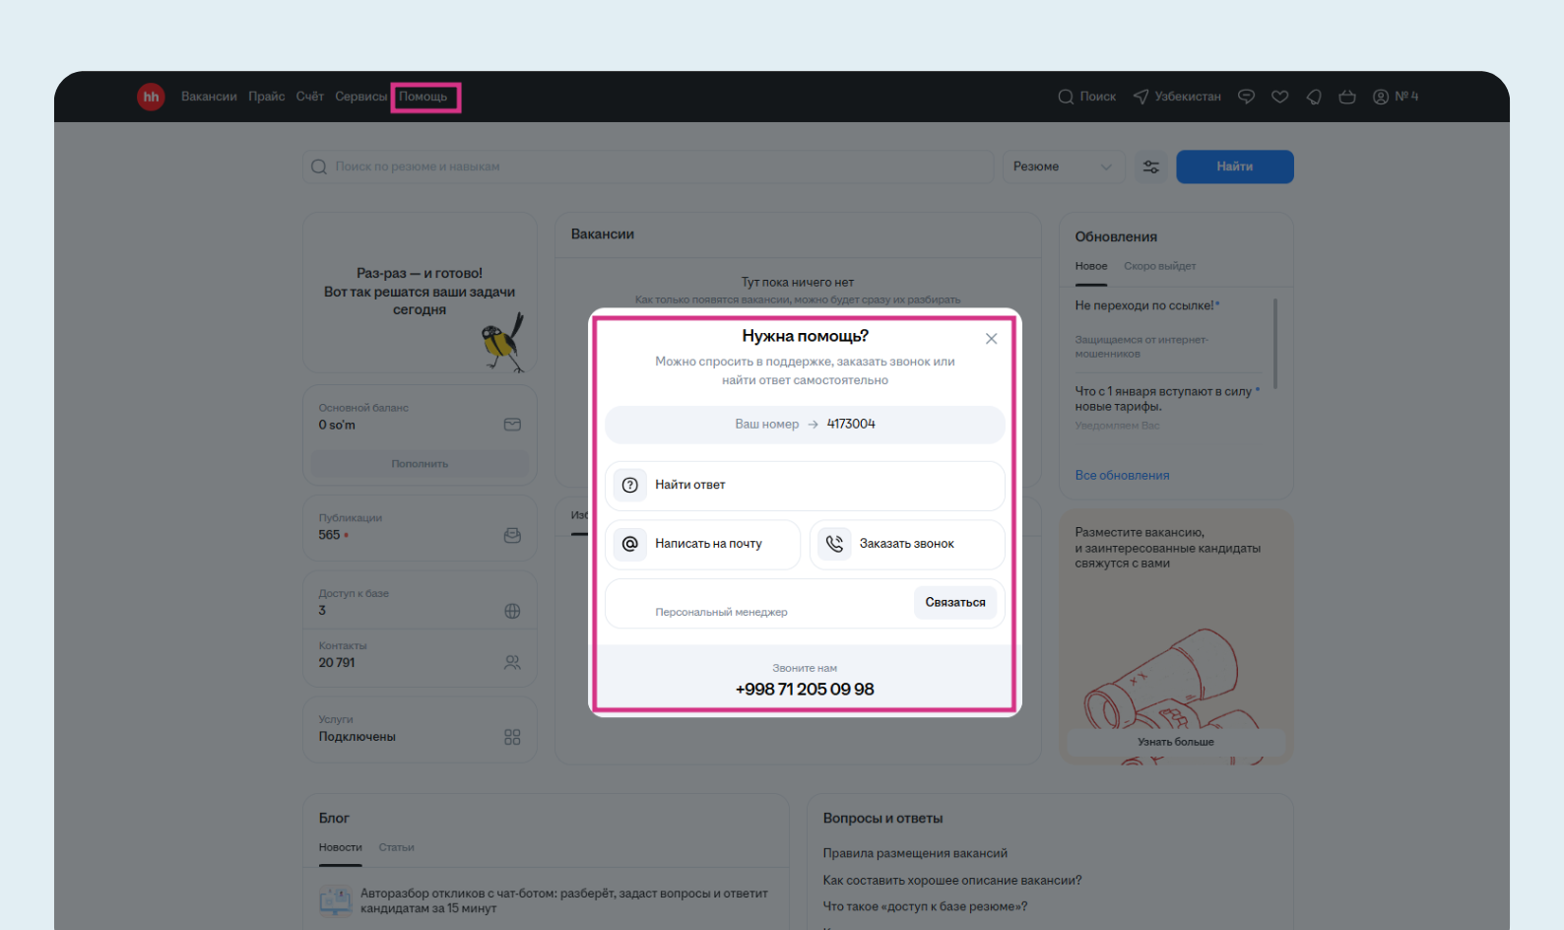Viewport: 1564px width, 930px height.
Task: Close the Нужна помощь dialog
Action: 991,339
